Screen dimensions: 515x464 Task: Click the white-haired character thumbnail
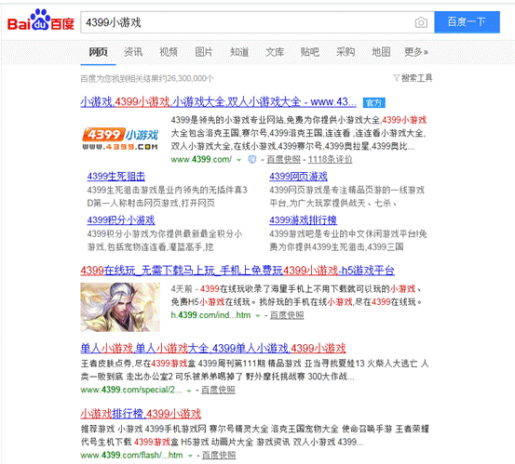[120, 307]
